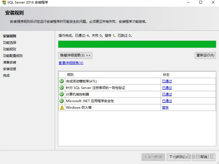Click the SQL Server installer icon in the title bar
The image size is (219, 164).
3,3
